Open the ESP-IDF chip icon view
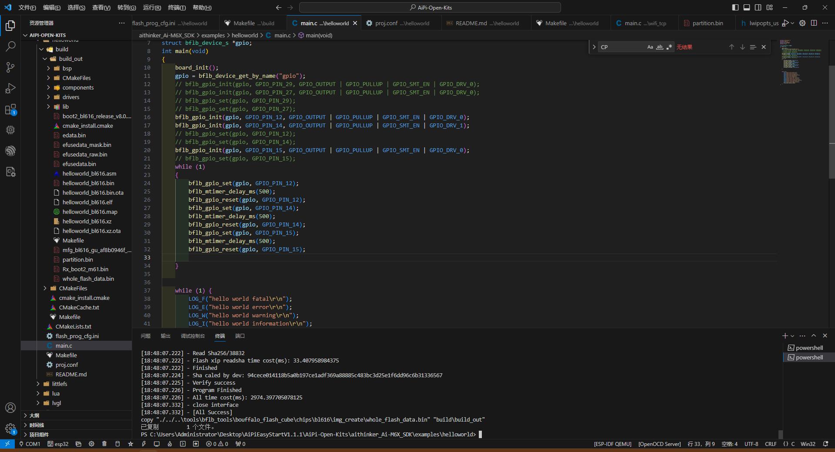835x452 pixels. [x=10, y=130]
